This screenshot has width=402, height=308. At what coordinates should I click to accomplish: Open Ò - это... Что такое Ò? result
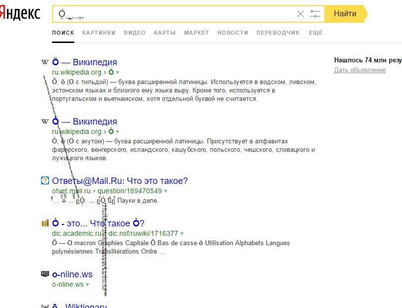coord(98,223)
